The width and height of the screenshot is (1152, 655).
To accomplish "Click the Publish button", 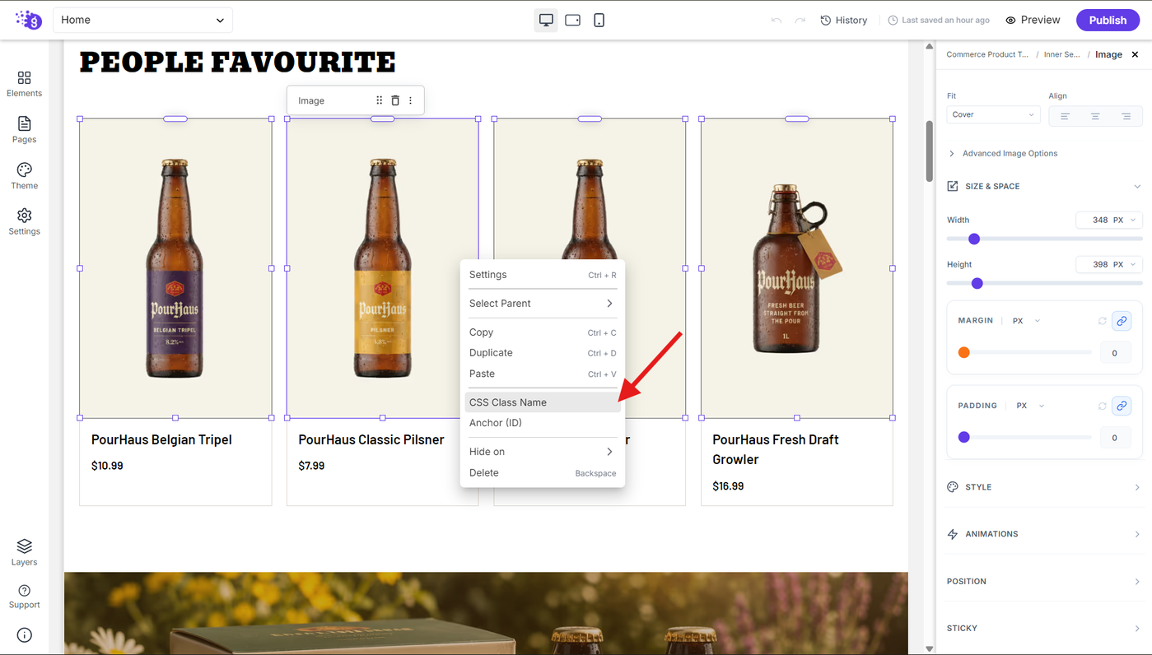I will 1107,20.
